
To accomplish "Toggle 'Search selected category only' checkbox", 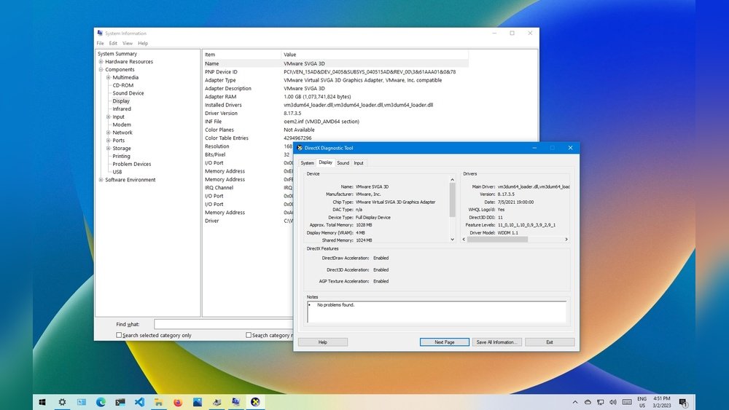I will [x=120, y=335].
